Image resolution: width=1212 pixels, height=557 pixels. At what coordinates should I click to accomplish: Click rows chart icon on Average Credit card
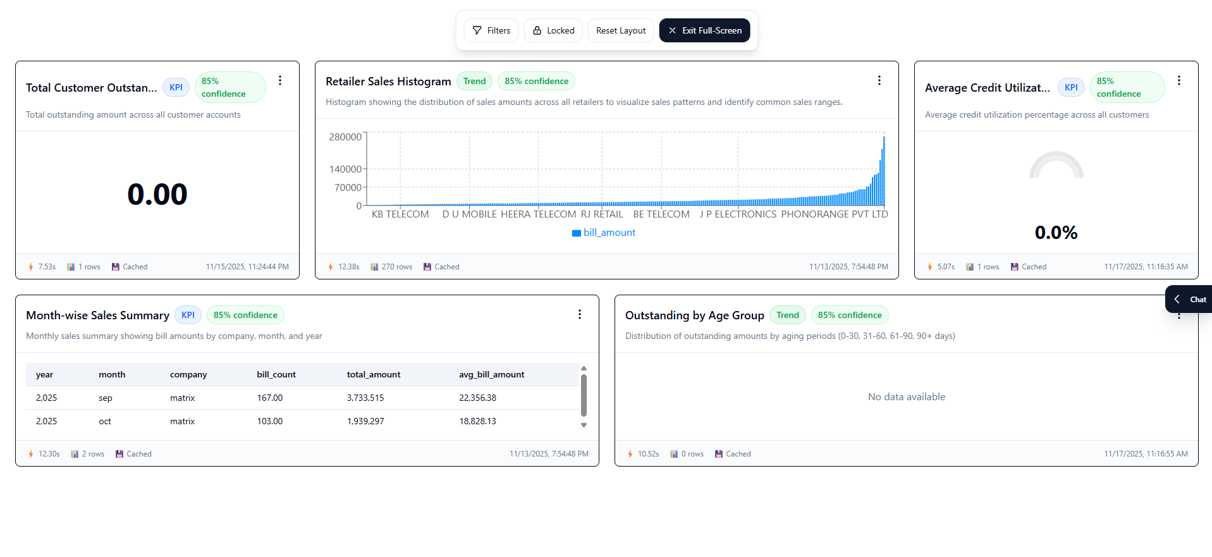point(970,267)
